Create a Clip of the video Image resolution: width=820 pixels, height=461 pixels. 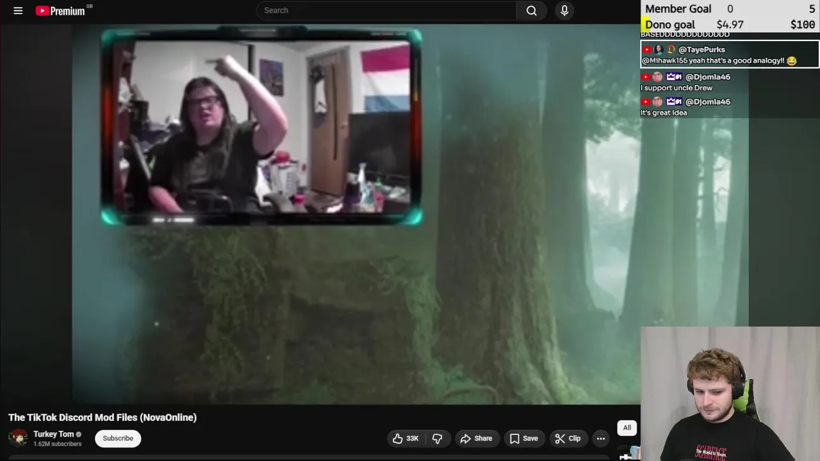(x=568, y=439)
